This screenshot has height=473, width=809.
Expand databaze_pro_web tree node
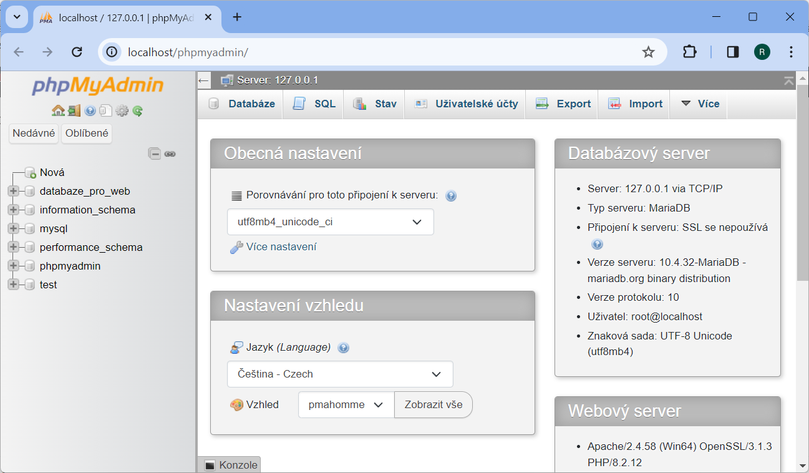pos(13,191)
